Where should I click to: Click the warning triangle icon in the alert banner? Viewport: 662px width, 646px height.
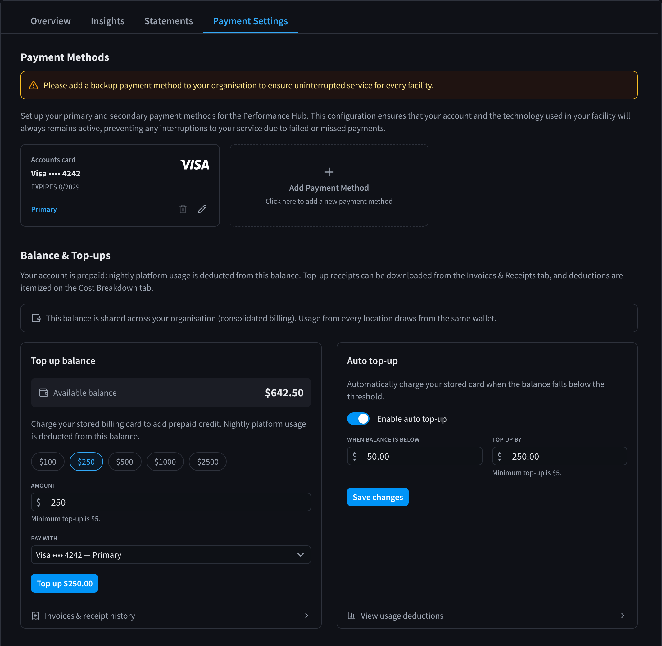tap(34, 85)
